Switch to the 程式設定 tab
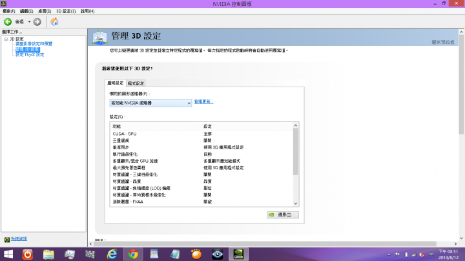The height and width of the screenshot is (261, 465). point(136,83)
